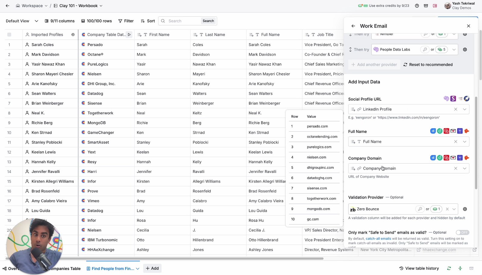The height and width of the screenshot is (275, 482).
Task: Expand the People Data Labs provider dropdown
Action: pyautogui.click(x=454, y=50)
